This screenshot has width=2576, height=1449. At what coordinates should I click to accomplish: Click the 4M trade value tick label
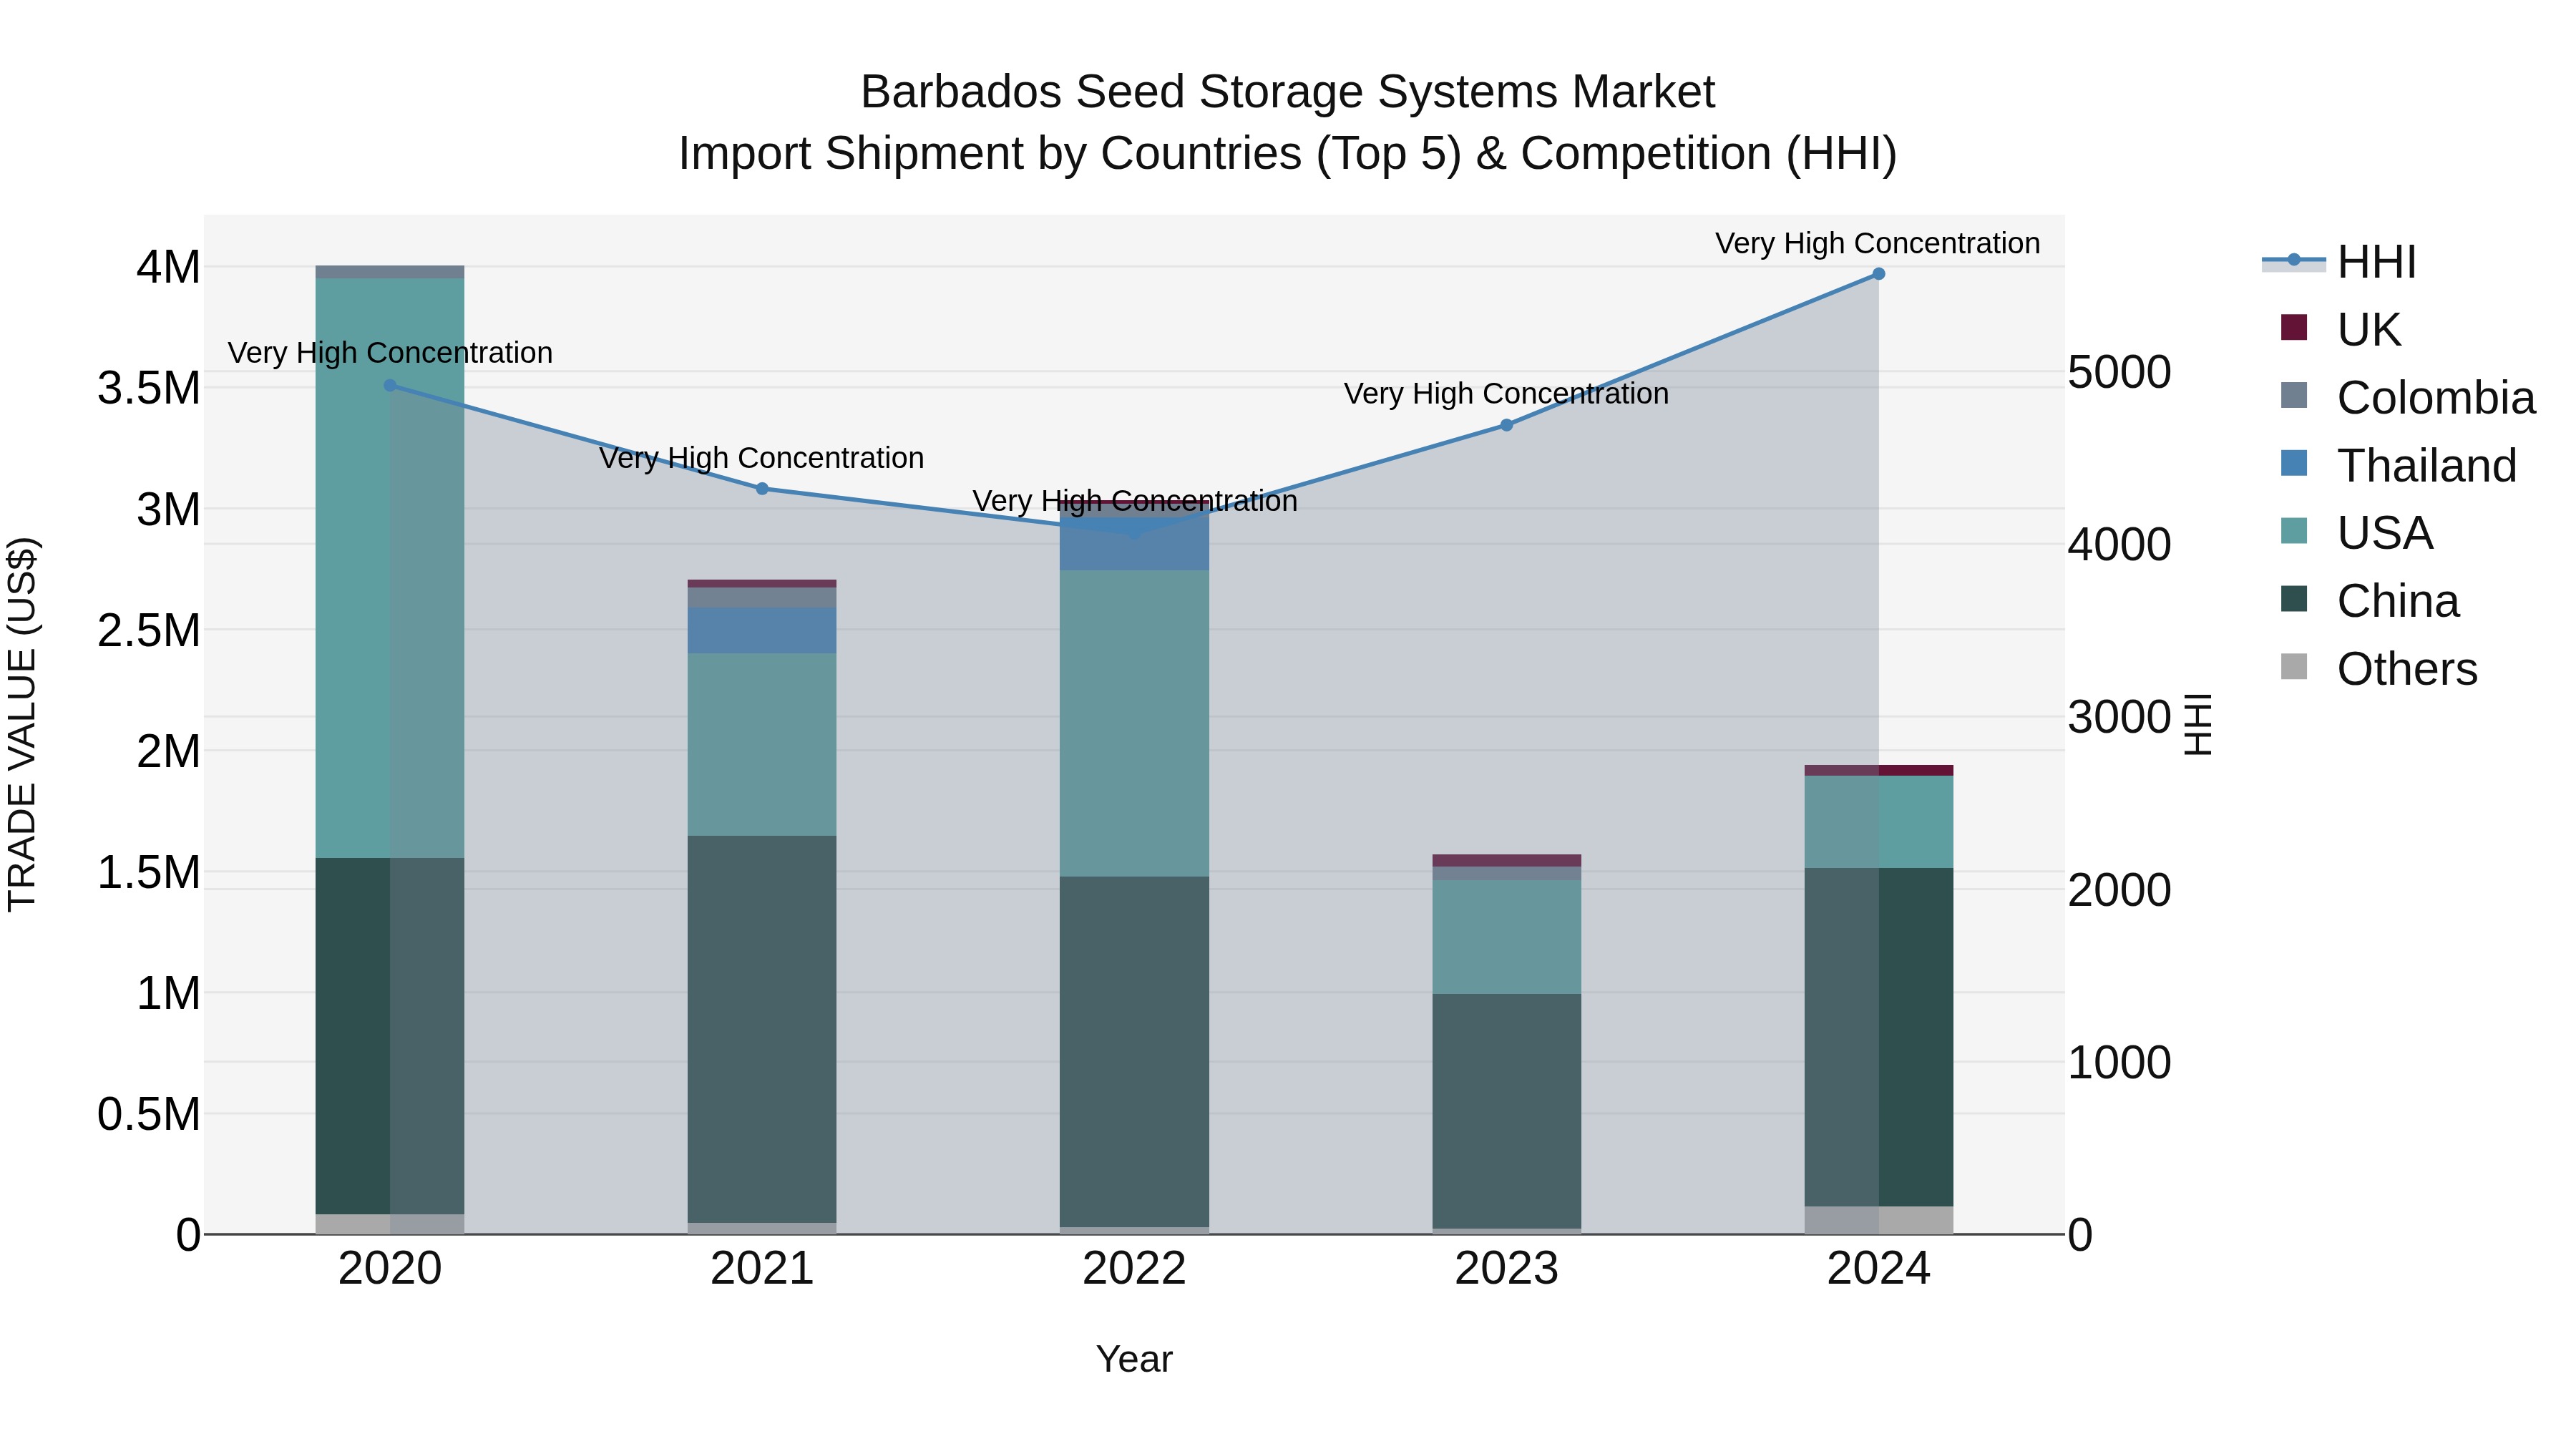pyautogui.click(x=168, y=267)
